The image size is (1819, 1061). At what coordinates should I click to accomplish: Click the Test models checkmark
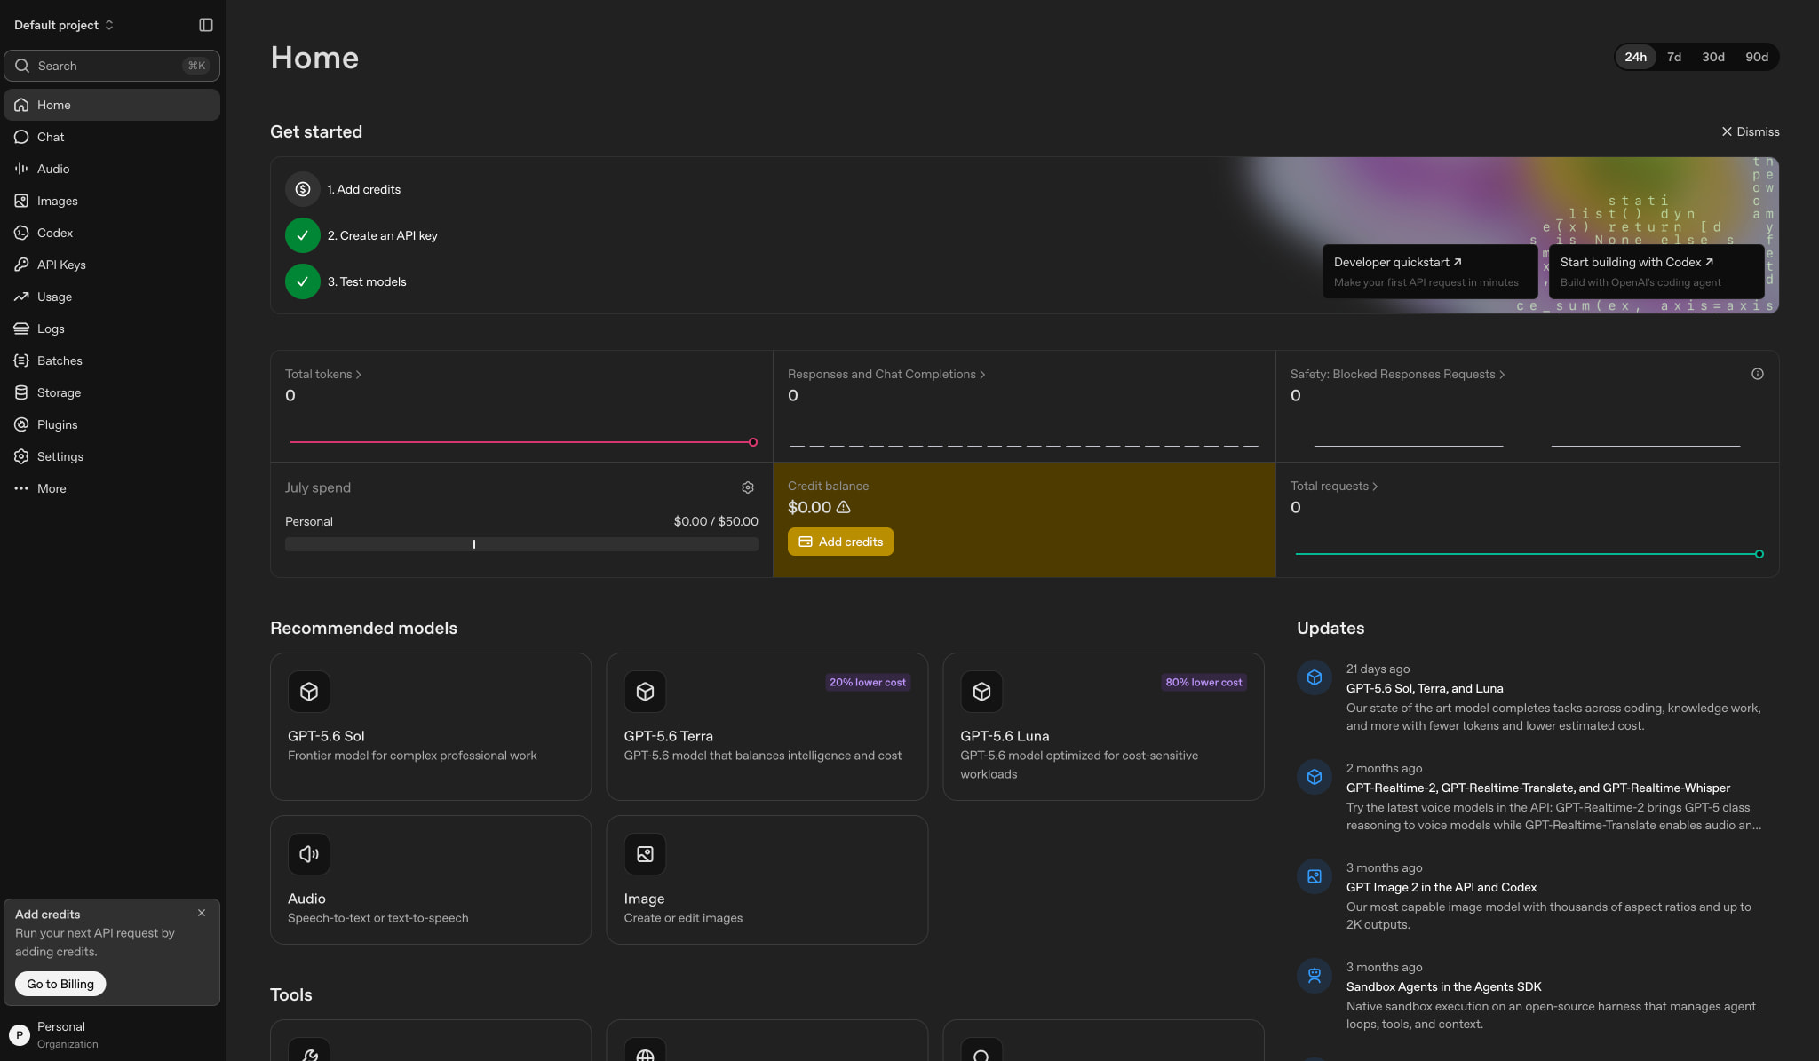tap(303, 281)
